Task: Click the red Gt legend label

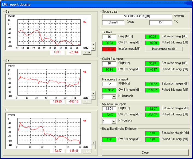Action: (x=84, y=121)
